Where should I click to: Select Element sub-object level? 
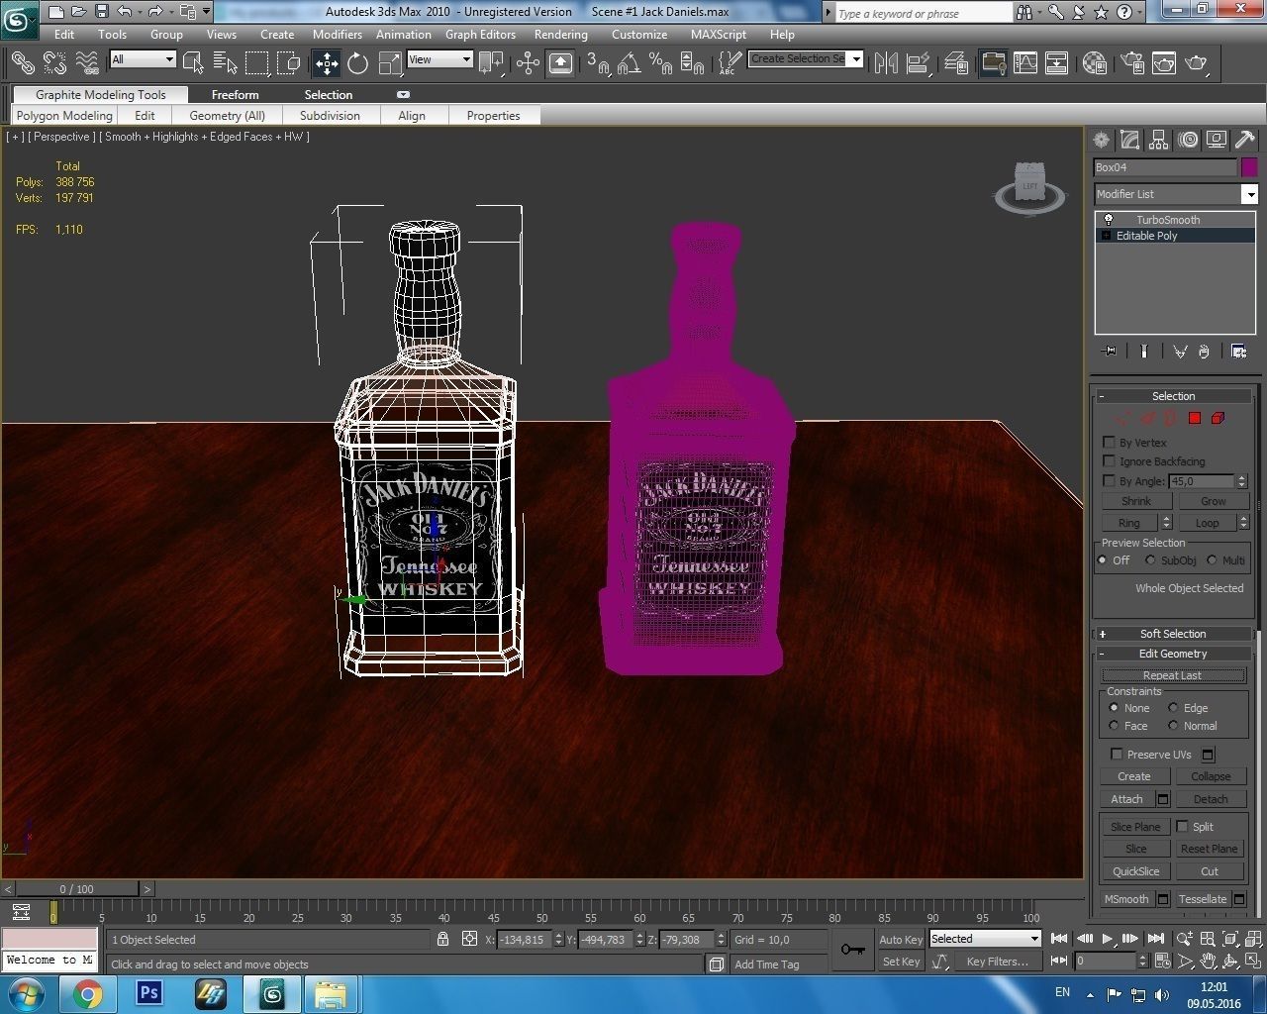pyautogui.click(x=1218, y=419)
